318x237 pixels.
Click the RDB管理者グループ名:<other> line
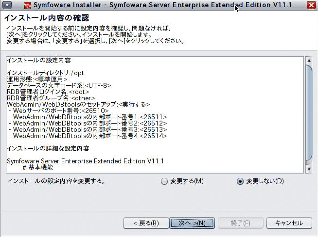coord(51,98)
